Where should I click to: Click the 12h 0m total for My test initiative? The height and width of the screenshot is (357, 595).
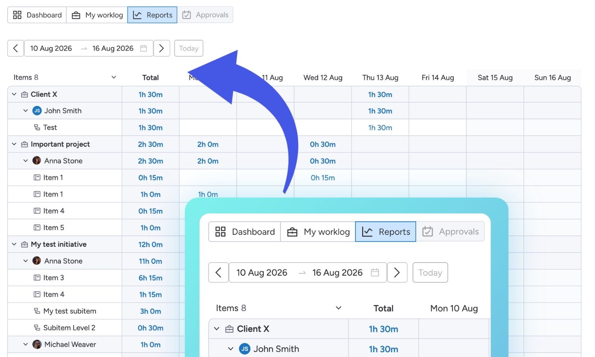click(x=150, y=244)
